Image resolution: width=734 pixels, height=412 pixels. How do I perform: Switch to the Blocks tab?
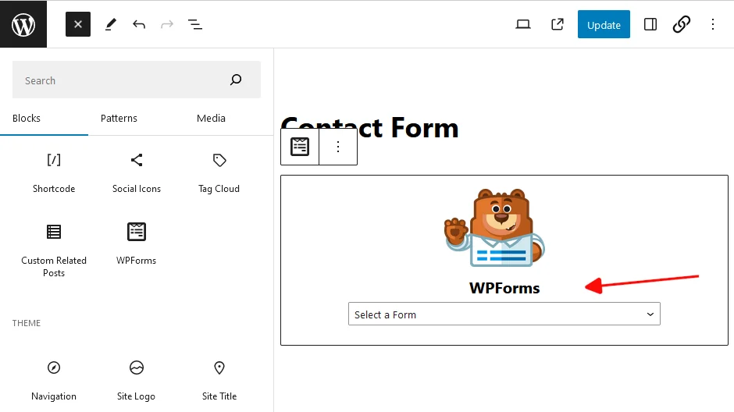tap(27, 119)
